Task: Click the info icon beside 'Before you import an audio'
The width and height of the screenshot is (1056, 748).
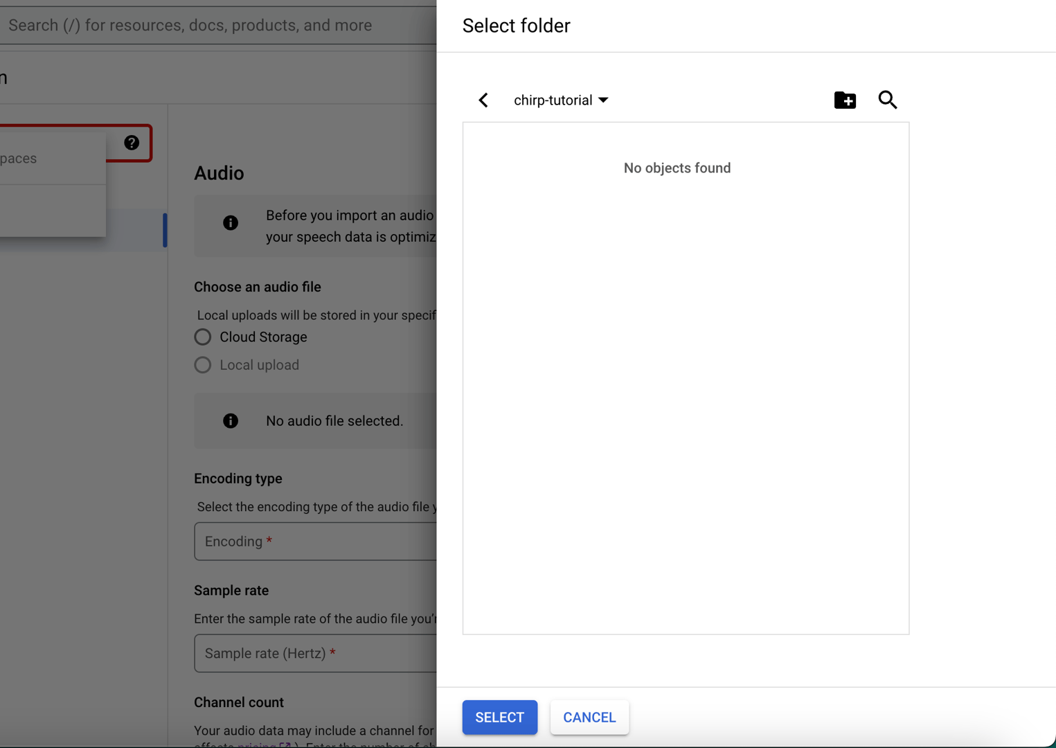Action: [231, 223]
